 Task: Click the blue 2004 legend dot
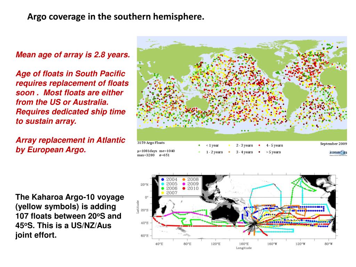[163, 180]
